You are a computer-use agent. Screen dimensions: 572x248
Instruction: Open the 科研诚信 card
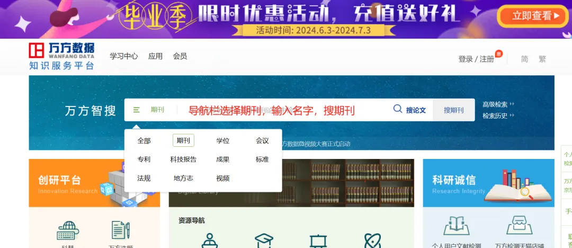tap(488, 183)
